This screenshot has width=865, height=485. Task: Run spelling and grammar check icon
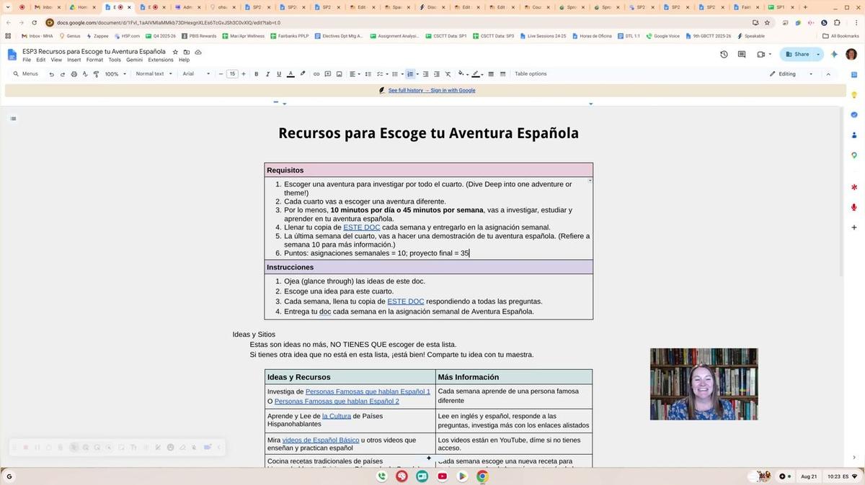click(85, 74)
